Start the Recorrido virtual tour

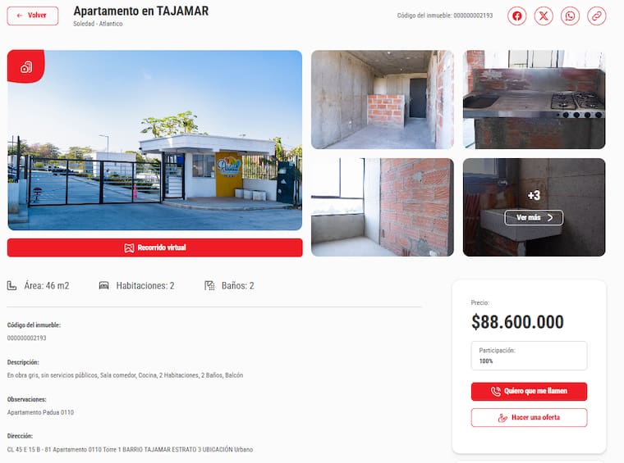coord(155,247)
